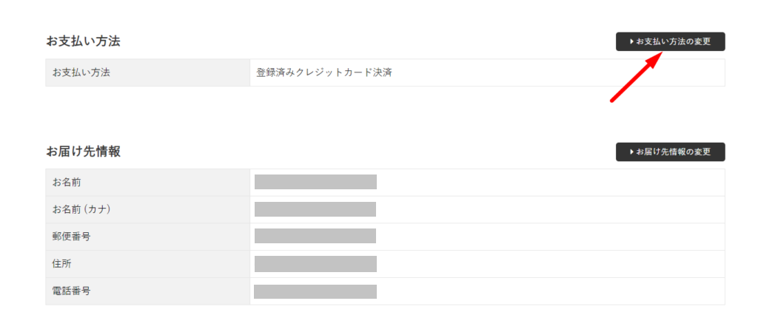Click the お支払い方法 table row label
This screenshot has height=315, width=758.
tap(82, 72)
